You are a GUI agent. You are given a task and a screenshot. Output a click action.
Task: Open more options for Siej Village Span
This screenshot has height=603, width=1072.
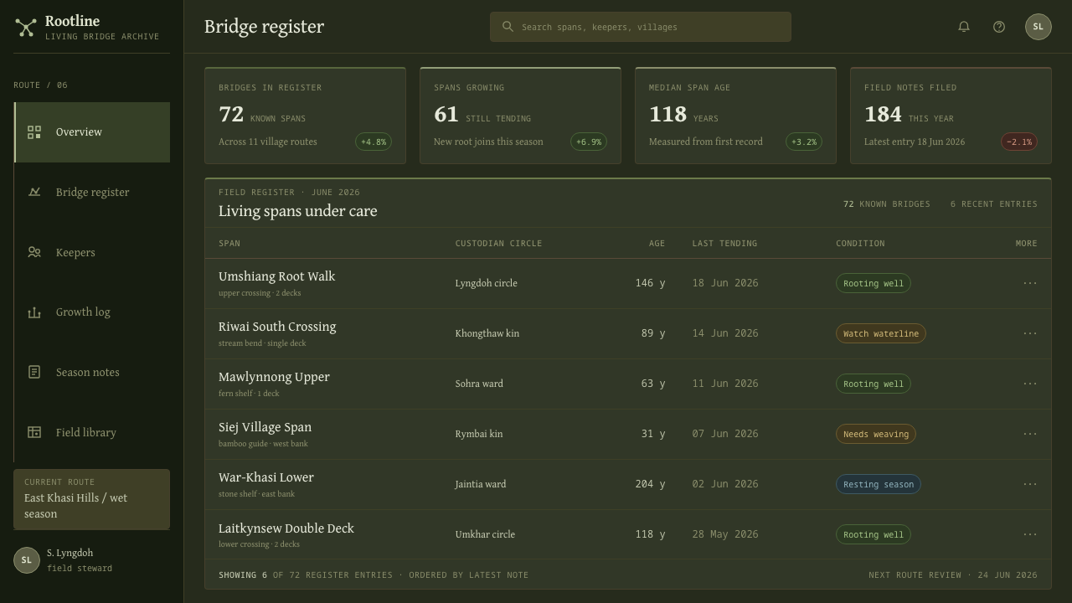point(1030,434)
